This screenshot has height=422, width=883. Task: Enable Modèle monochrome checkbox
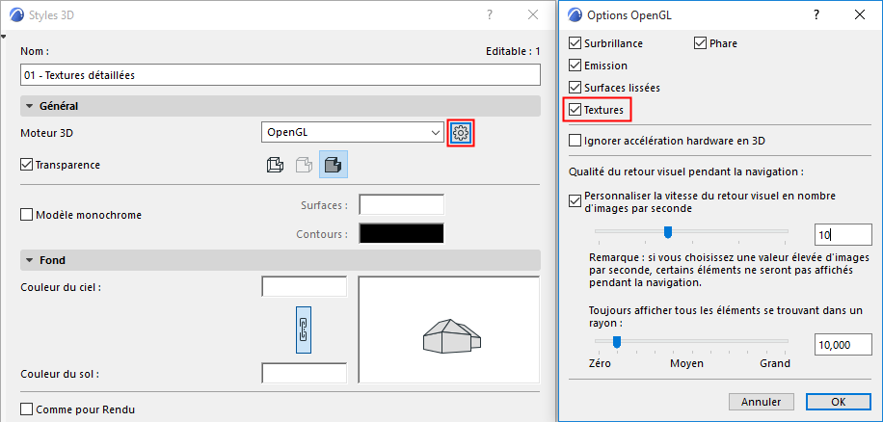pos(26,215)
